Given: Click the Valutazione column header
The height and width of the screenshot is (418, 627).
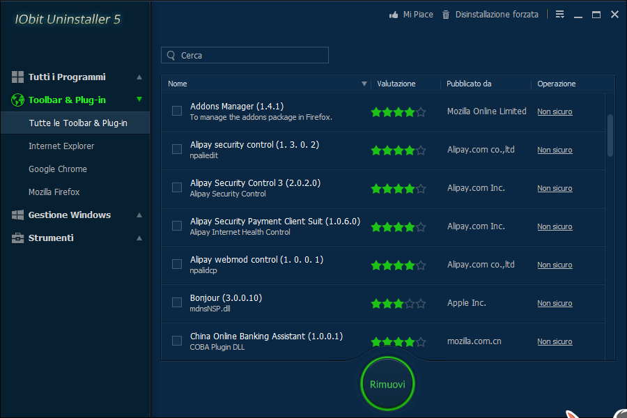Looking at the screenshot, I should coord(396,84).
